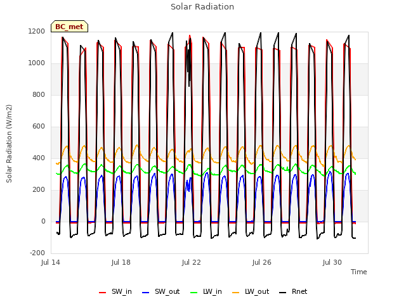The height and width of the screenshot is (304, 406).
Task: Click the -200 y-axis tick label
Action: (37, 253)
